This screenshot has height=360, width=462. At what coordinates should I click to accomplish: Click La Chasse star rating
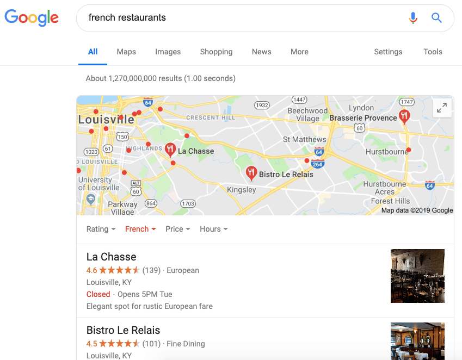click(x=119, y=270)
